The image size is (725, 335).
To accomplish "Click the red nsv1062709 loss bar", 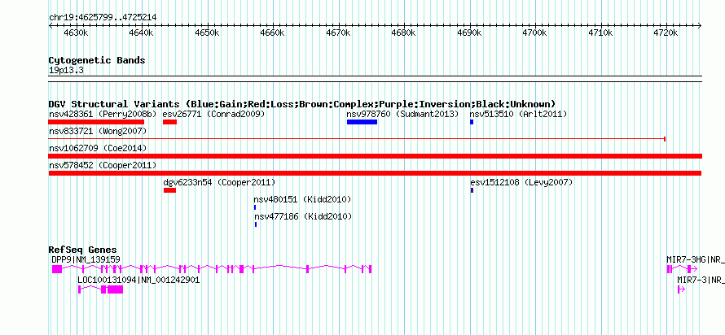I will pyautogui.click(x=375, y=156).
